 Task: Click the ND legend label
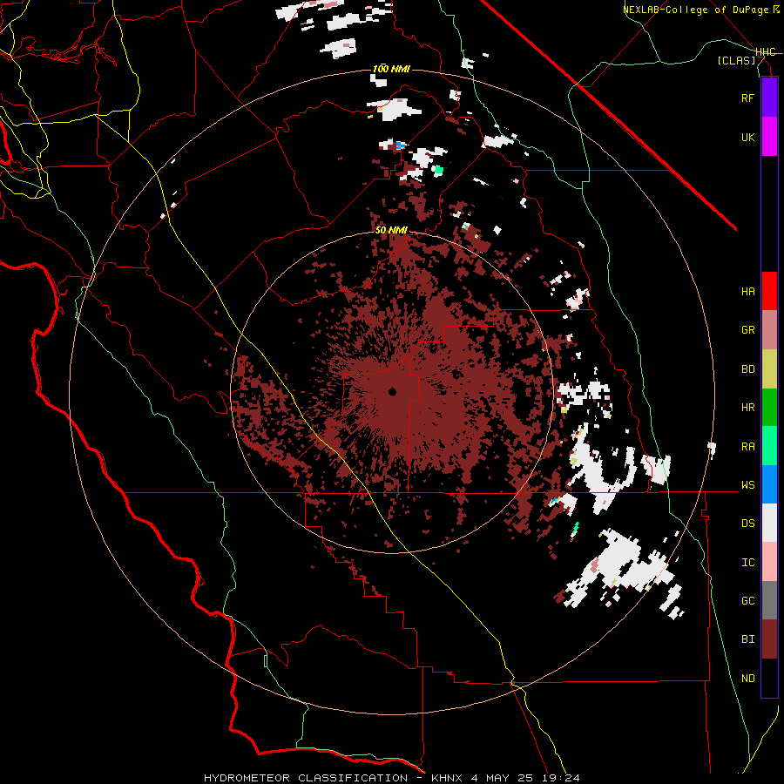[747, 679]
